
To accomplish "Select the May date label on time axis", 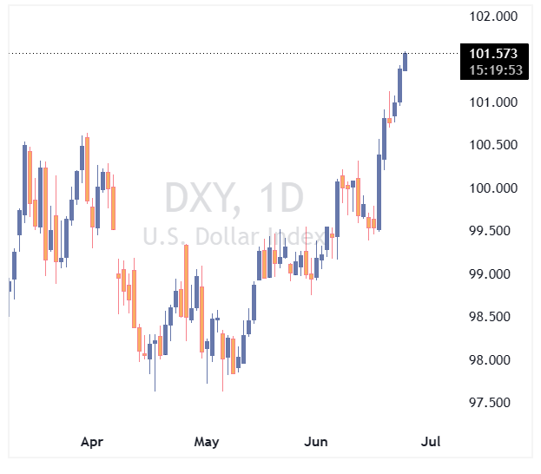I will (207, 442).
